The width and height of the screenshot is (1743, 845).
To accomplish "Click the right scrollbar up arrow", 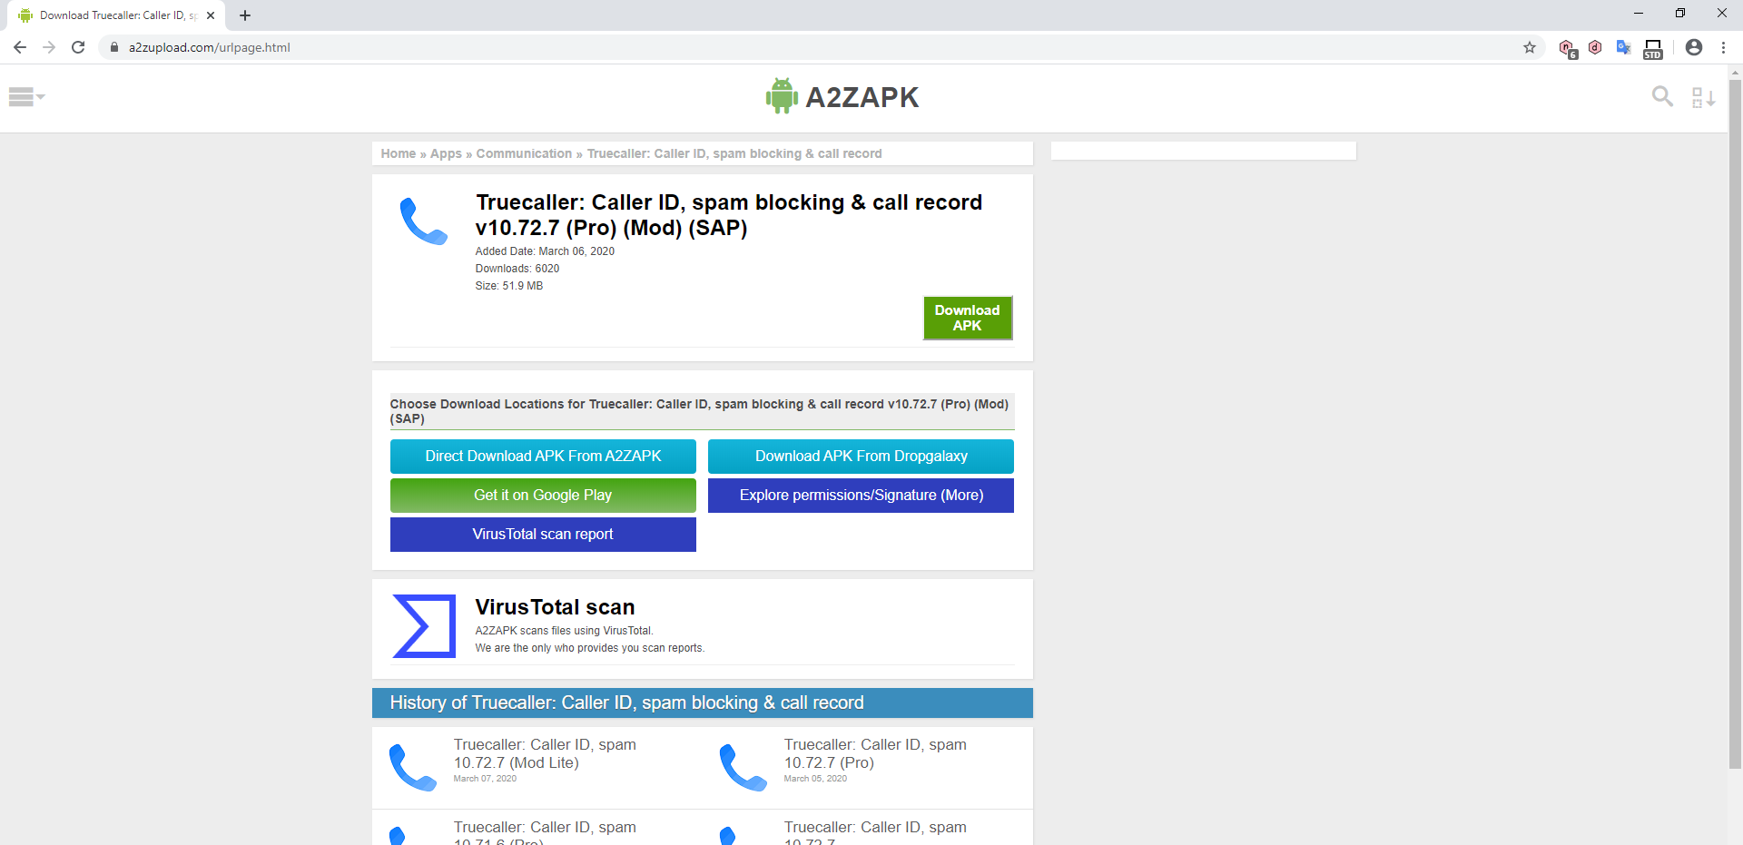I will [x=1735, y=72].
